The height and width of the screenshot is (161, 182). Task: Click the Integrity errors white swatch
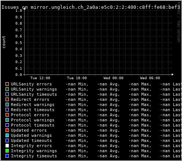pyautogui.click(x=7, y=146)
